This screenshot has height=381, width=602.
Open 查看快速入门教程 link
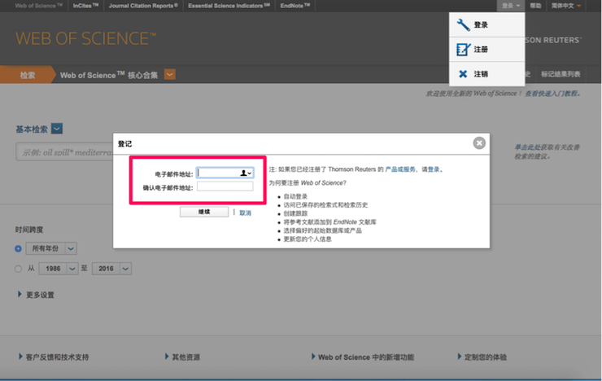tap(552, 94)
